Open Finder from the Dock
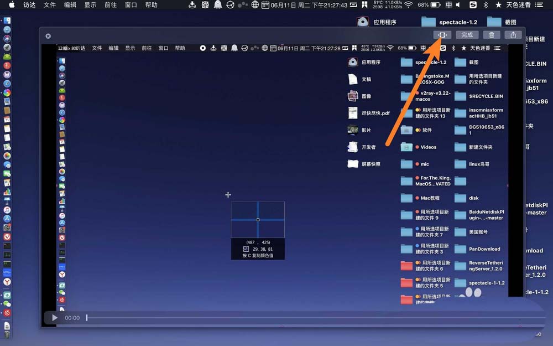The height and width of the screenshot is (346, 553). 7,20
